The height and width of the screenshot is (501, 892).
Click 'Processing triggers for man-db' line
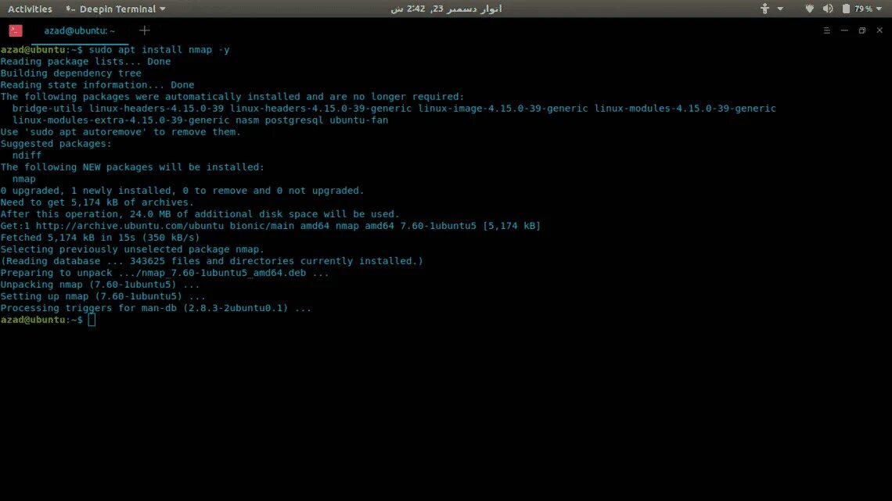tap(156, 308)
